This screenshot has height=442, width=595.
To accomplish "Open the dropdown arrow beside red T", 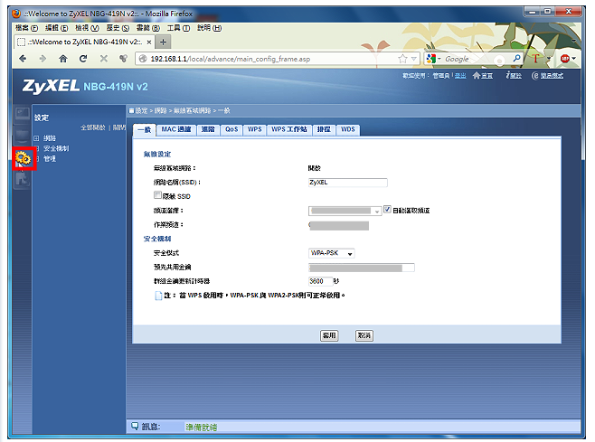I will (x=549, y=59).
